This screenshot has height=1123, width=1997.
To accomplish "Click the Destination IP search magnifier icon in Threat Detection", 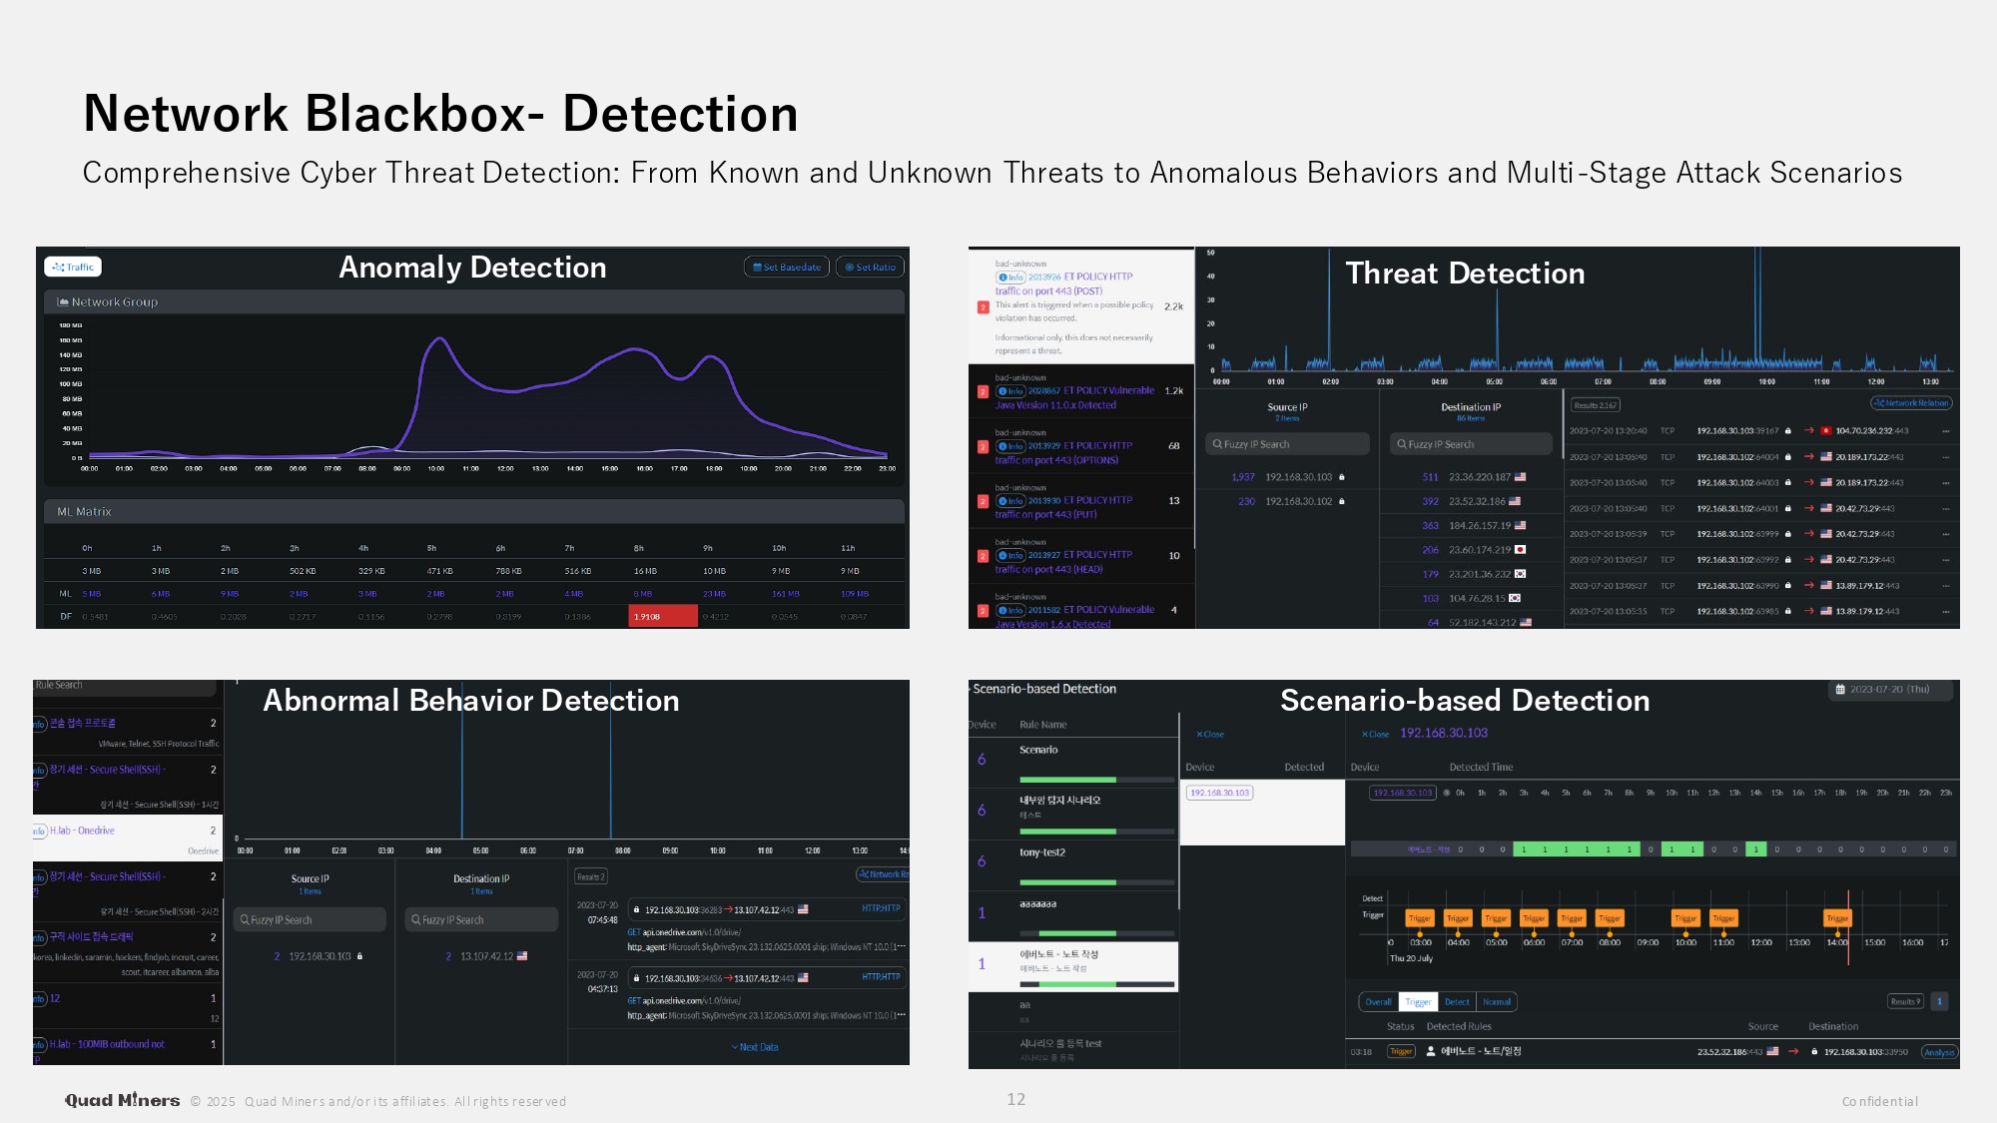I will coord(1401,444).
